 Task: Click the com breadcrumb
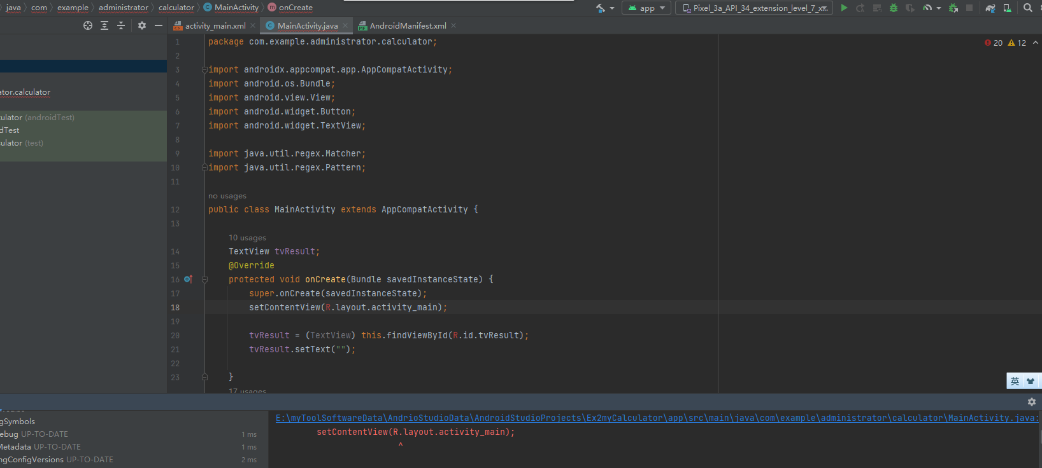tap(39, 8)
